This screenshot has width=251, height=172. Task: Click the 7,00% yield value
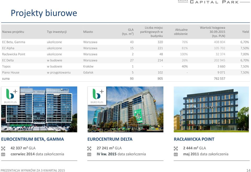(x=245, y=54)
